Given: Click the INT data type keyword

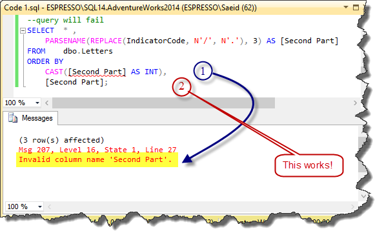Looking at the screenshot, I should click(x=151, y=72).
